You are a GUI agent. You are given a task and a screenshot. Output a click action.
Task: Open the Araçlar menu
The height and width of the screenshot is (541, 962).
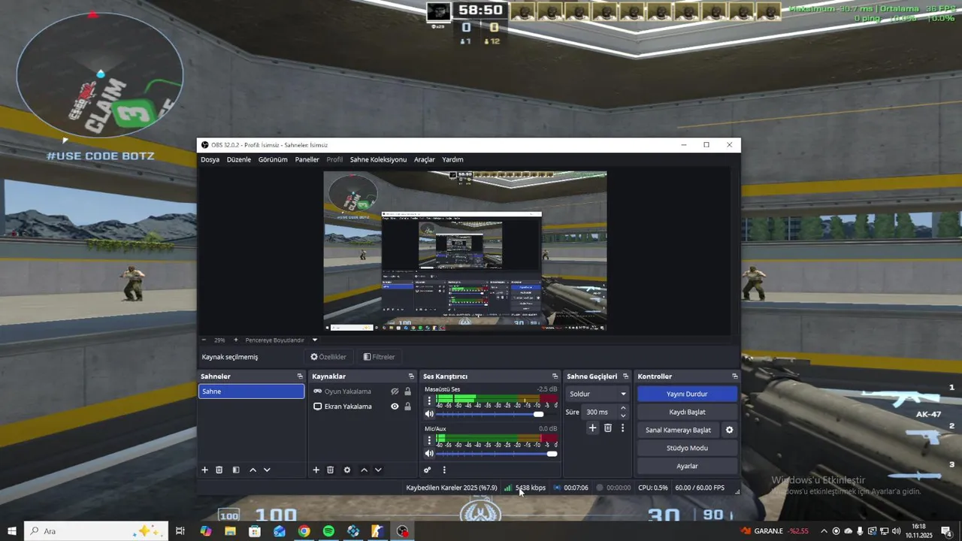click(425, 159)
